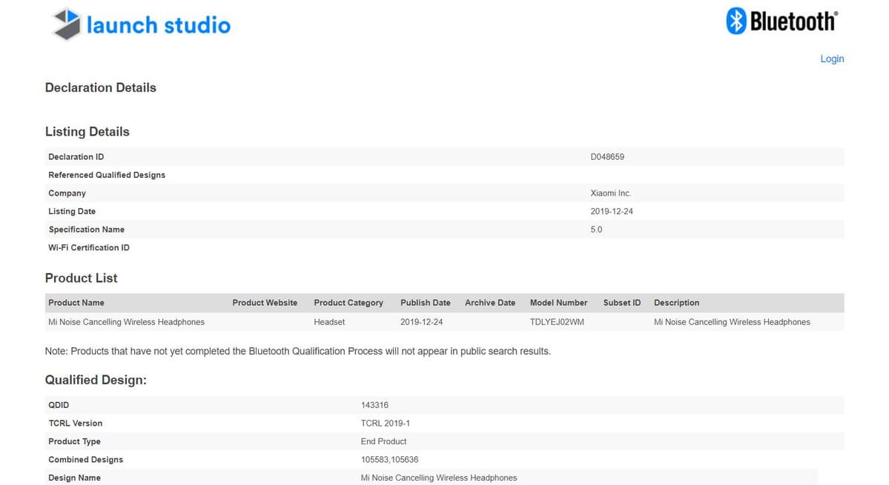Click the Product Category column header
This screenshot has height=485, width=889.
[x=348, y=303]
